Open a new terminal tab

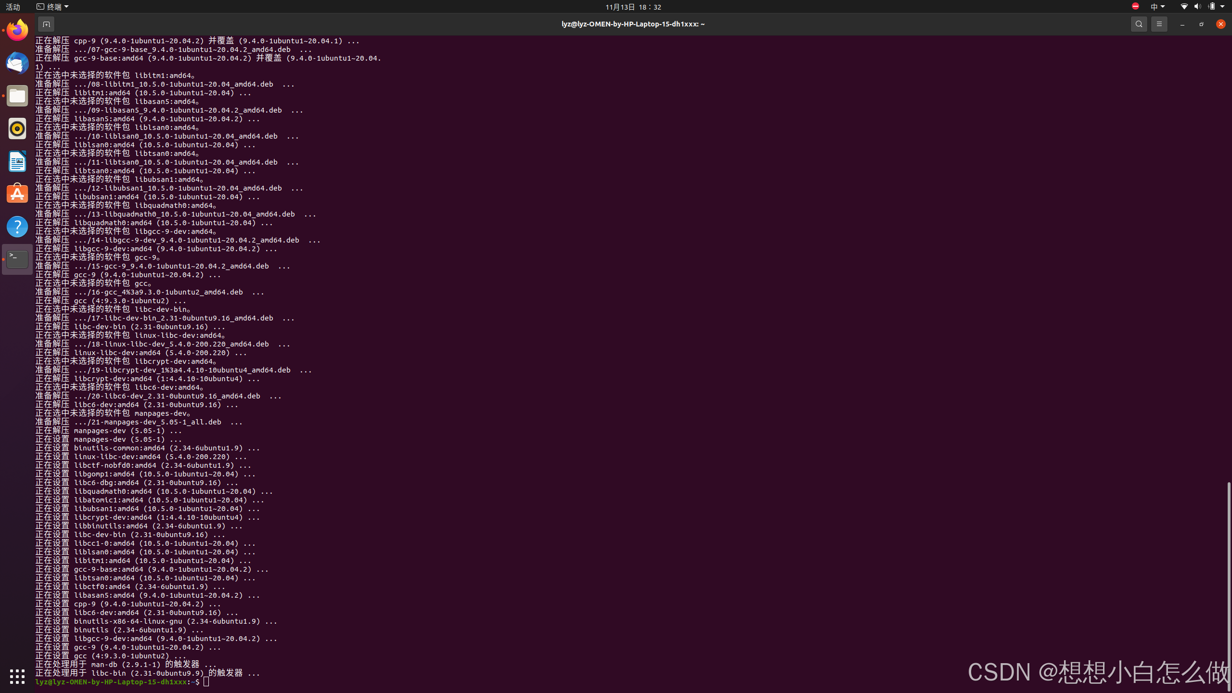pyautogui.click(x=46, y=24)
